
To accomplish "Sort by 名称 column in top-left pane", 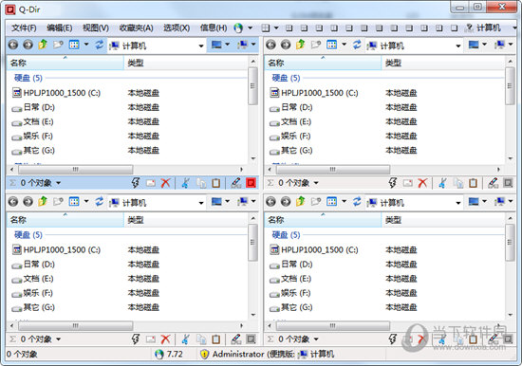I will tap(65, 63).
